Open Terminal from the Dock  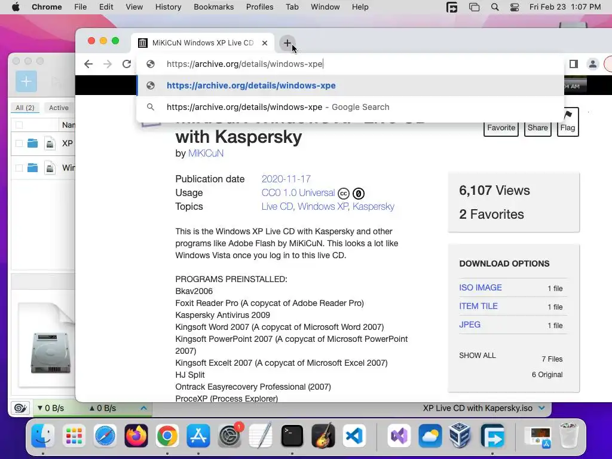pyautogui.click(x=292, y=436)
